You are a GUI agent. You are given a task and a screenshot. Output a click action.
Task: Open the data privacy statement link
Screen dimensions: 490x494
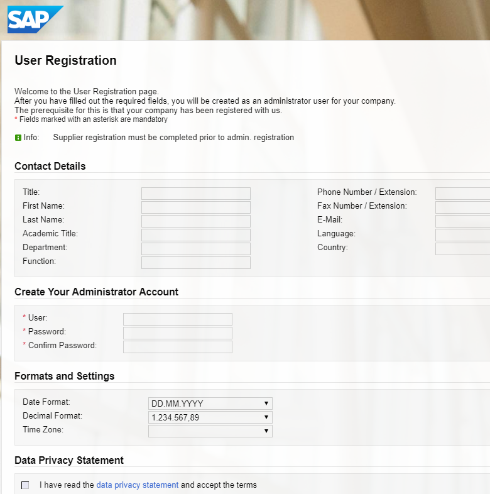(x=138, y=485)
